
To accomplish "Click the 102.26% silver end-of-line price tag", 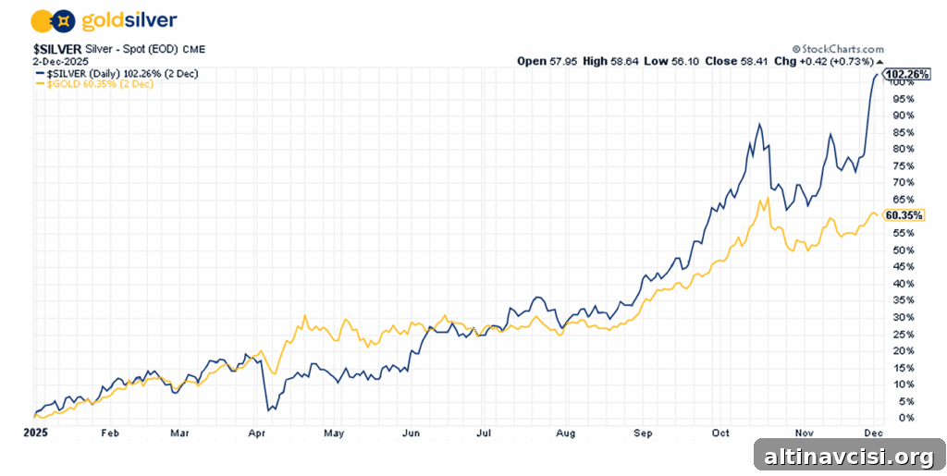I will tap(906, 74).
